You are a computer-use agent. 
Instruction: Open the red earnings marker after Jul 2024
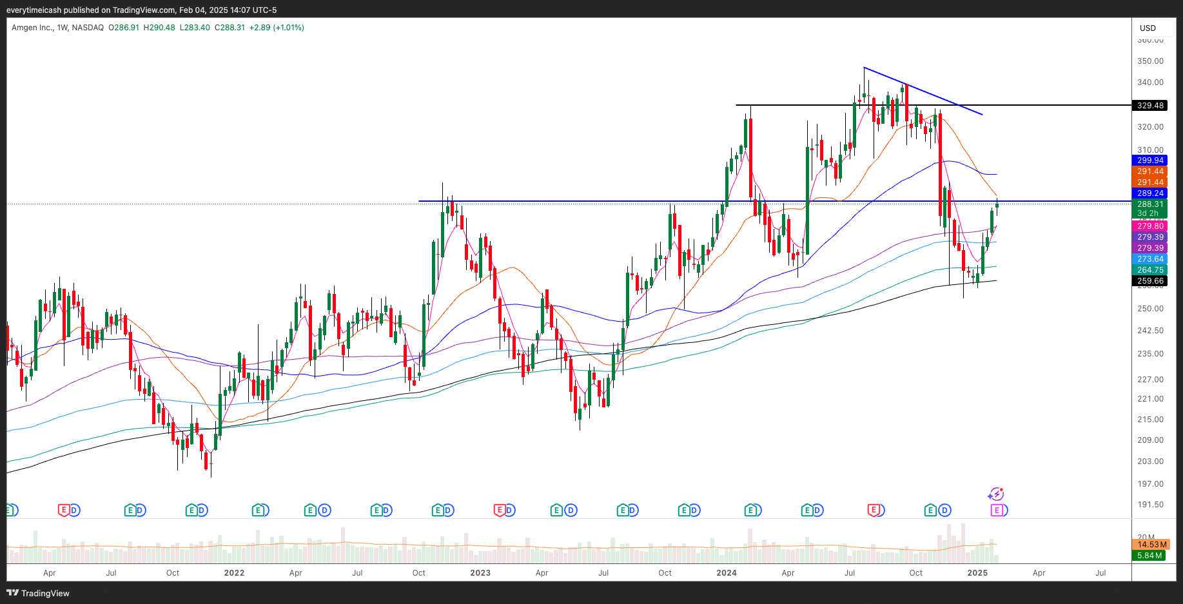pos(874,510)
